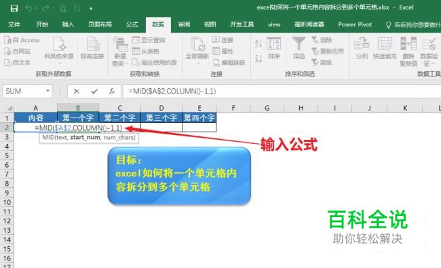Click the sort icon in quick access toolbar
This screenshot has height=268, width=441.
(77, 8)
